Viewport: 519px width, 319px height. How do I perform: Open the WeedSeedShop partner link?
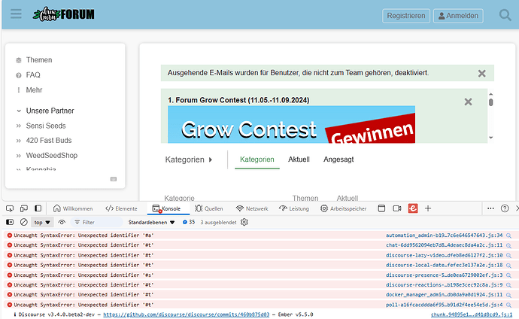pos(52,155)
